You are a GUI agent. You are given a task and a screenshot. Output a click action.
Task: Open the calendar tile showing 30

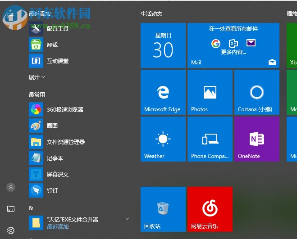point(163,45)
